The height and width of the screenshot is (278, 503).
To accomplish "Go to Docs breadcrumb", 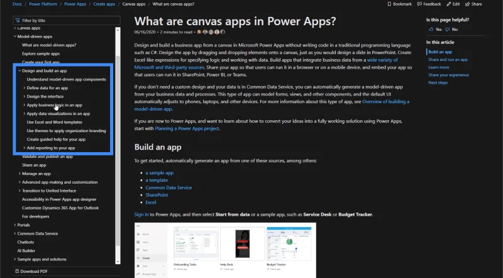I will click(17, 4).
